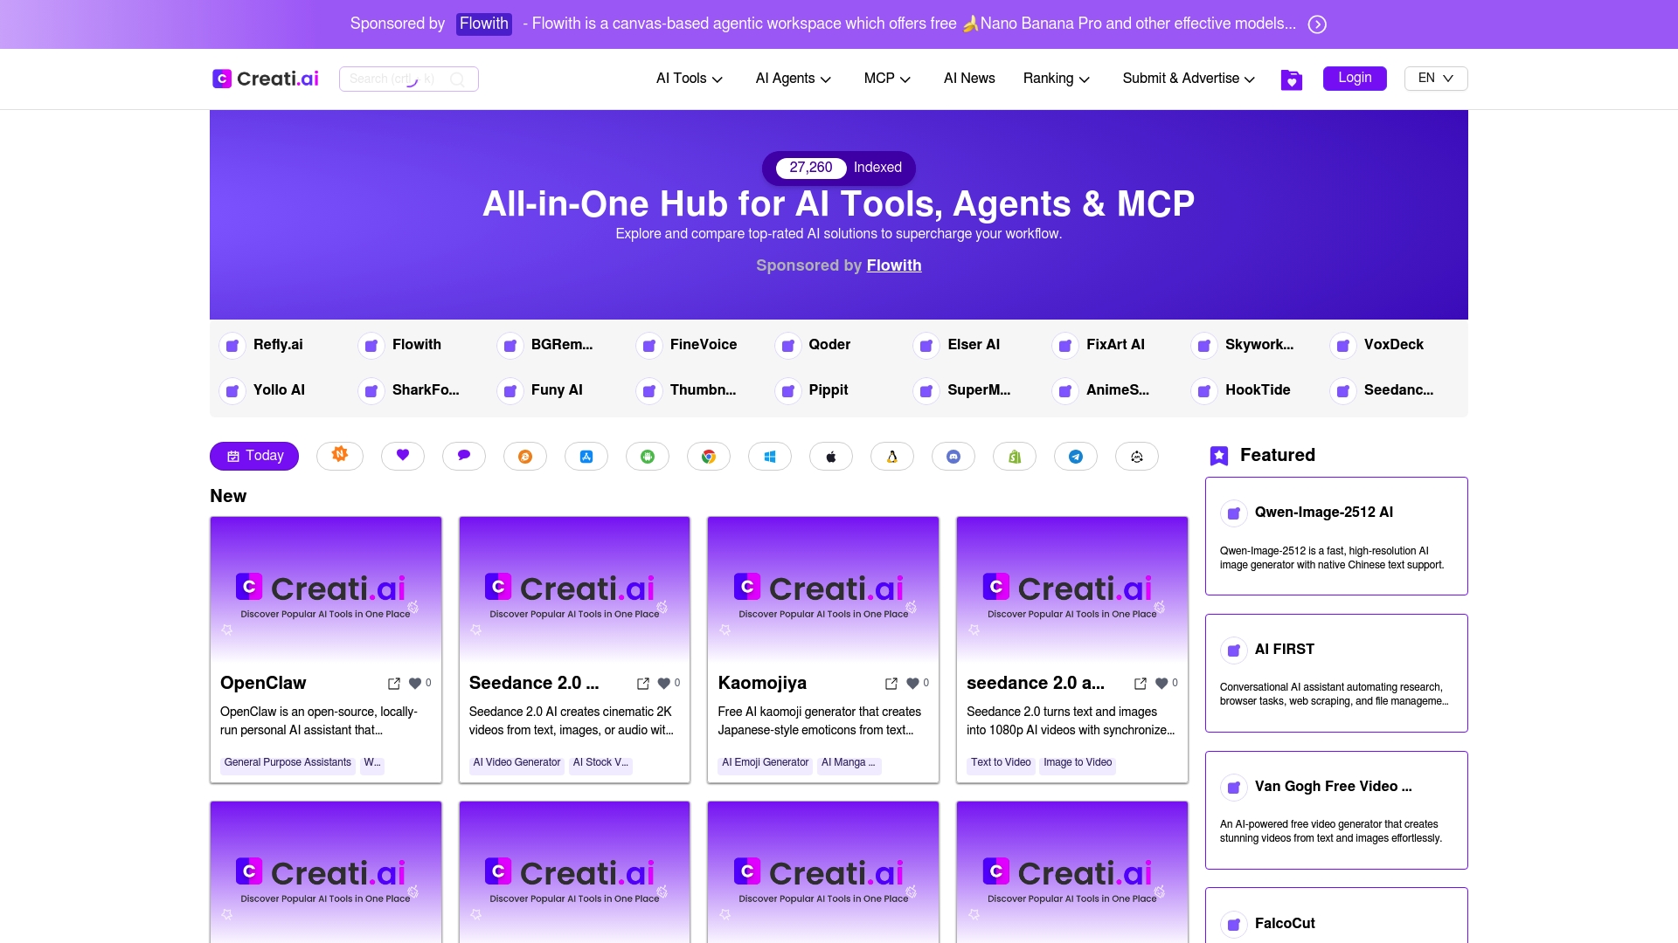Select the Apple platform filter icon
Image resolution: width=1678 pixels, height=943 pixels.
click(x=831, y=456)
